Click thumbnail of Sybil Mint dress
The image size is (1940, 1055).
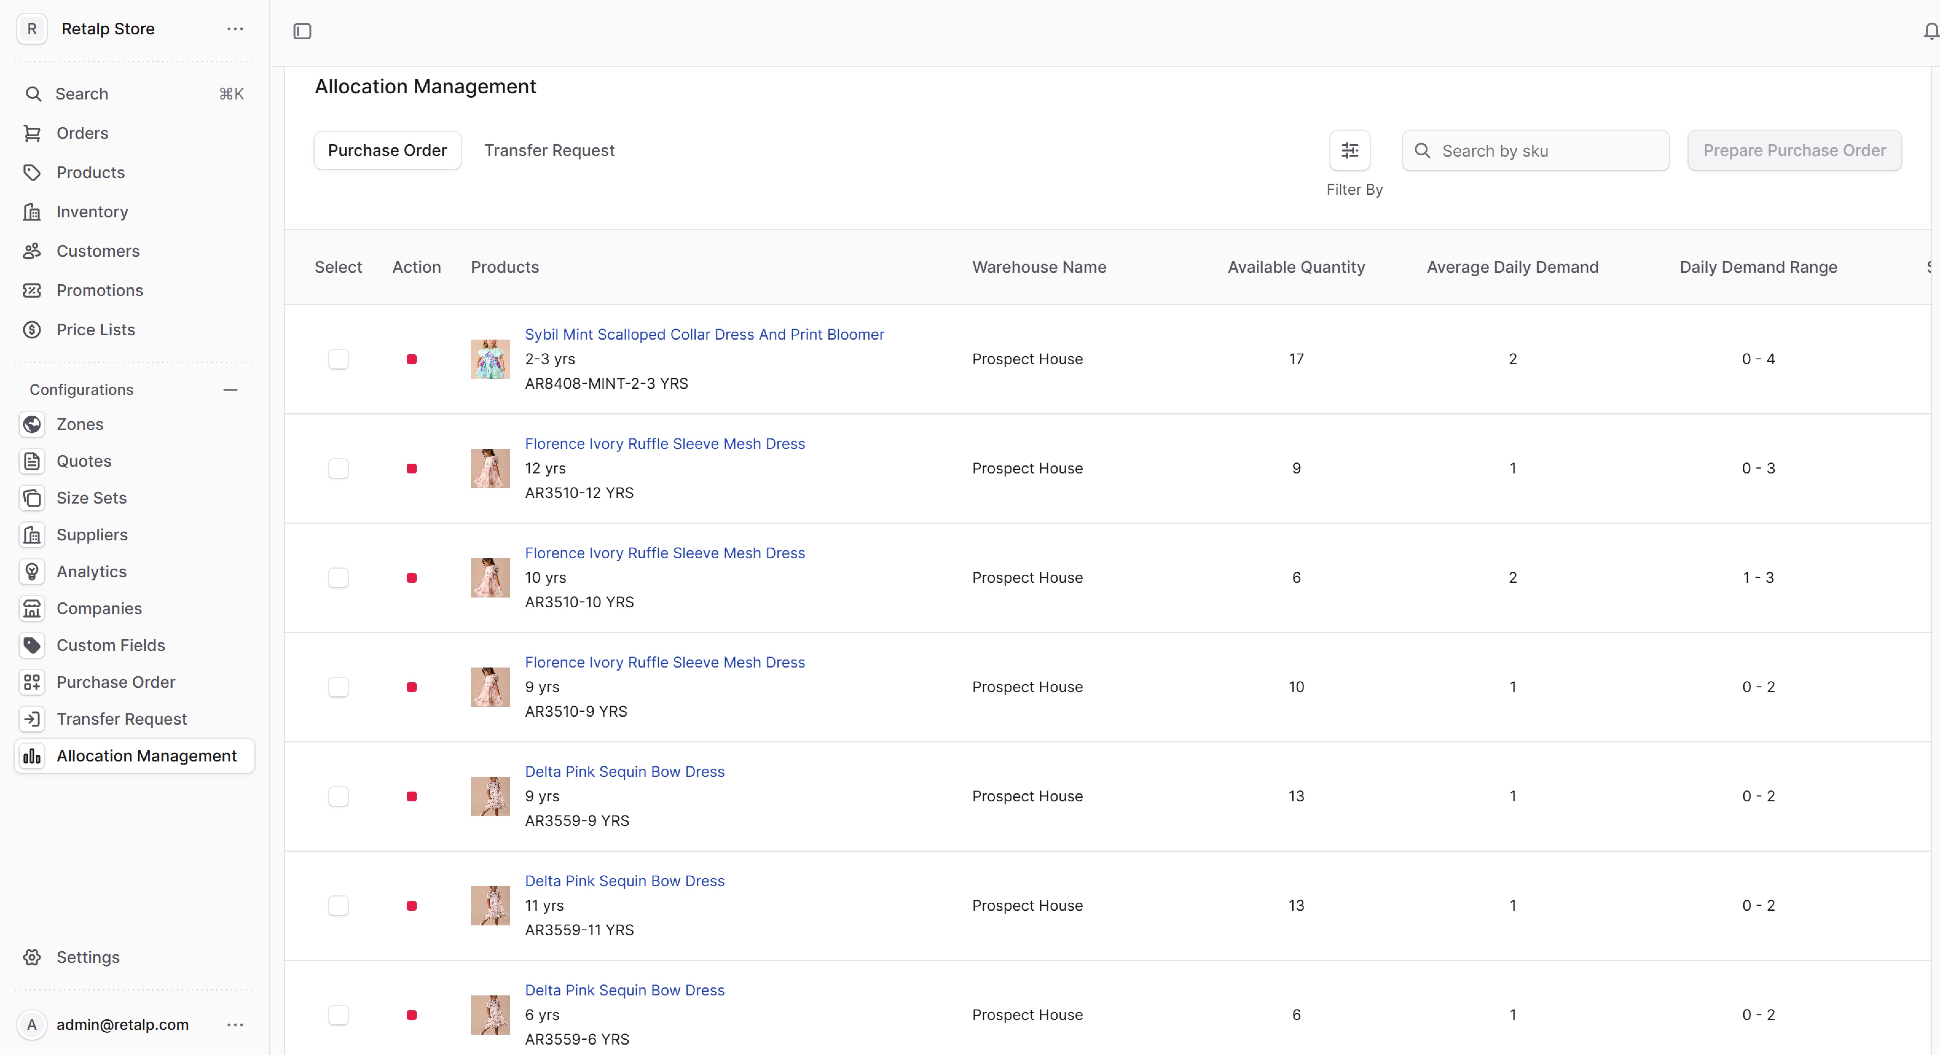coord(490,359)
